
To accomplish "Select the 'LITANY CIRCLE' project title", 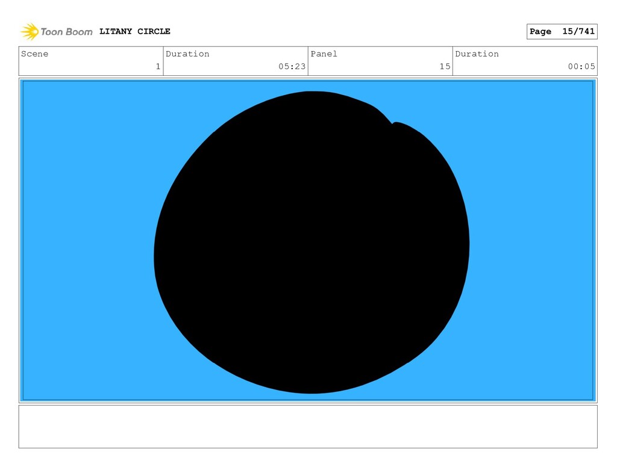I will pos(134,31).
